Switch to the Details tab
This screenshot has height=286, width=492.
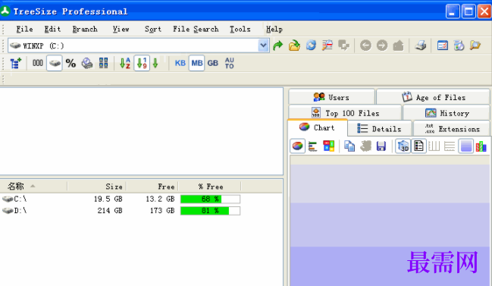click(379, 129)
